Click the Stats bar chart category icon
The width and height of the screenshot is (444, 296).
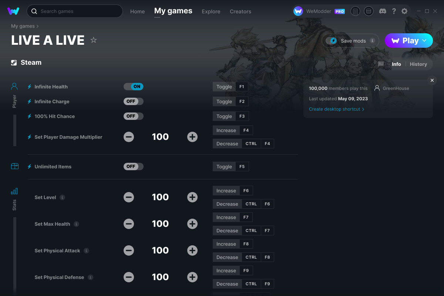(14, 191)
